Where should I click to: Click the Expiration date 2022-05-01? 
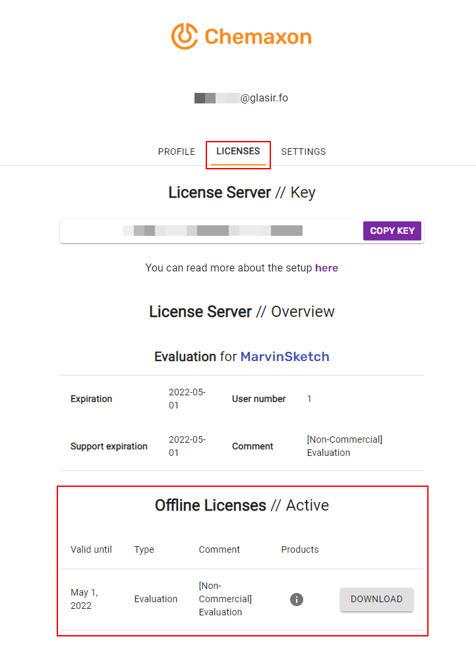[x=187, y=399]
